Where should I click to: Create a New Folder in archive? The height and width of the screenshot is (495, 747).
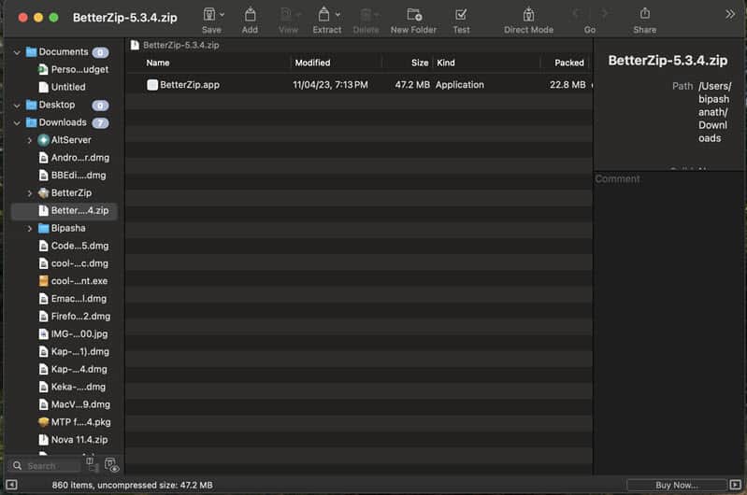pos(413,15)
